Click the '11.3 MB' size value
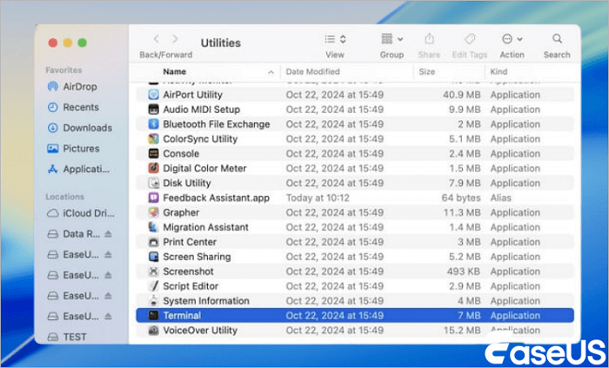This screenshot has width=609, height=368. (x=462, y=213)
